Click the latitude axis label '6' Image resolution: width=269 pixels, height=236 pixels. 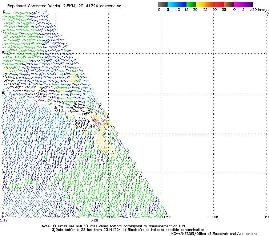(x=3, y=93)
